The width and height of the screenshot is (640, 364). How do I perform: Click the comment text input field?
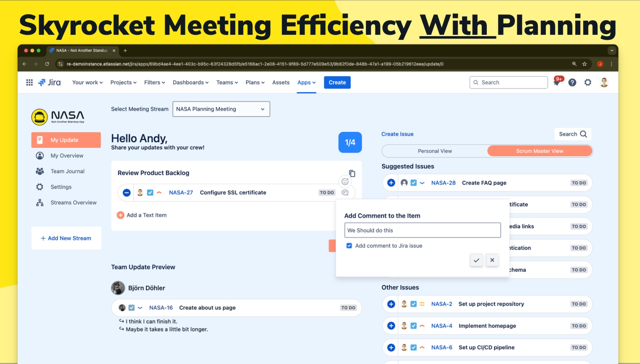[422, 230]
